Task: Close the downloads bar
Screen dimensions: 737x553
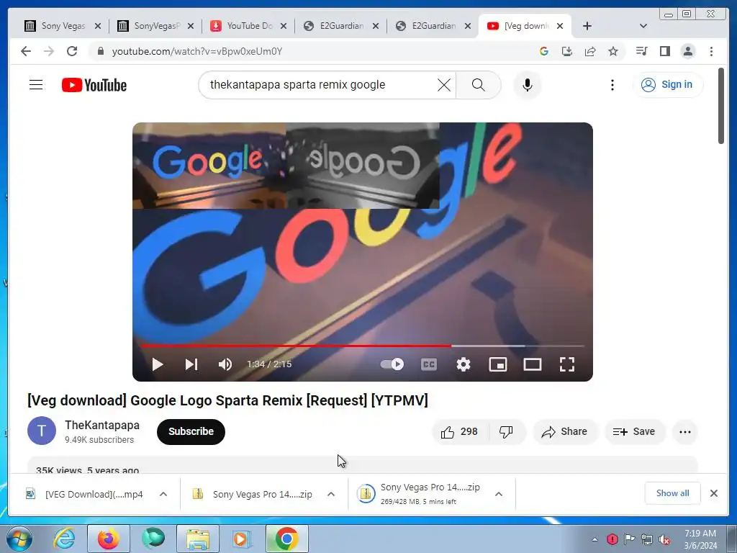Action: (714, 493)
